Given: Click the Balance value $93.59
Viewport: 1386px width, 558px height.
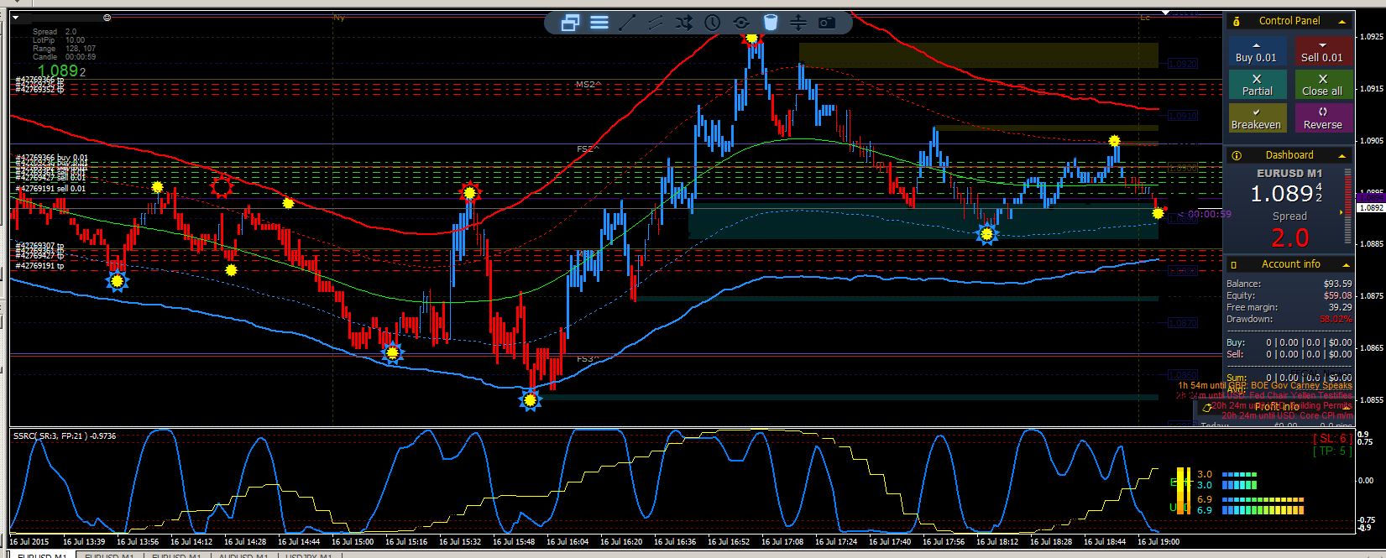Looking at the screenshot, I should click(1336, 284).
